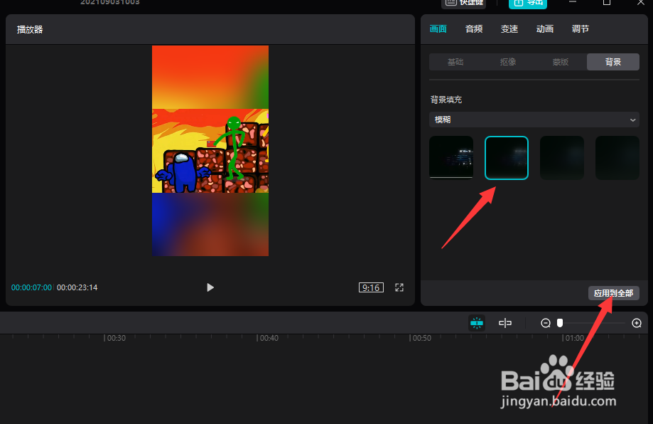This screenshot has width=653, height=424.
Task: Click the 00:40 mark on timeline ruler
Action: [269, 338]
